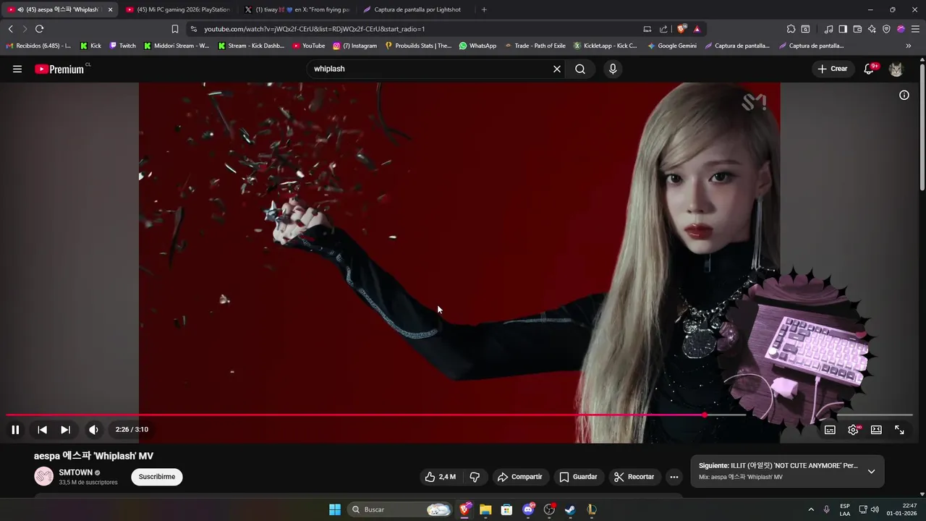Open browser extensions puzzle icon
Image resolution: width=926 pixels, height=521 pixels.
(791, 29)
